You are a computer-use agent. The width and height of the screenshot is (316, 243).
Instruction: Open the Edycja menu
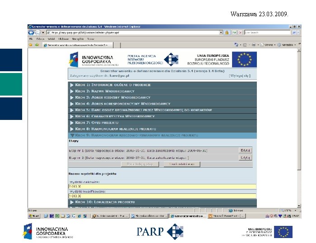coord(40,39)
